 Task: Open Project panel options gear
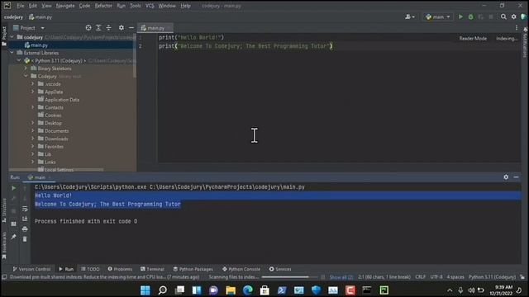pos(122,27)
